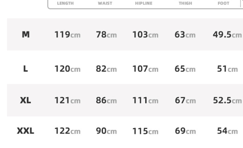Click the 54cm foot value
Image resolution: width=243 pixels, height=148 pixels.
tap(227, 131)
